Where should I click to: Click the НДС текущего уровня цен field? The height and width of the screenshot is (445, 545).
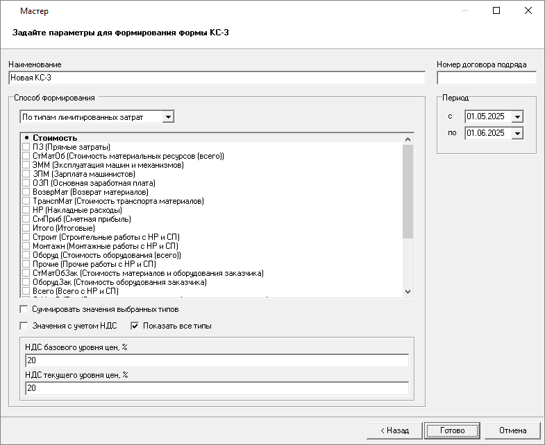(x=217, y=389)
